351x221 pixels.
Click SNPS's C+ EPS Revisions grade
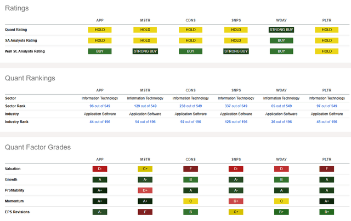[x=236, y=212]
